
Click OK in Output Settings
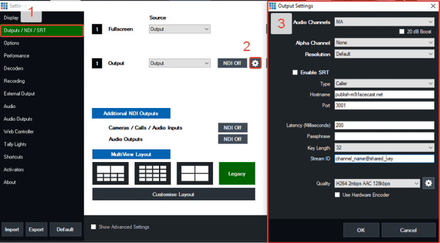(x=361, y=230)
